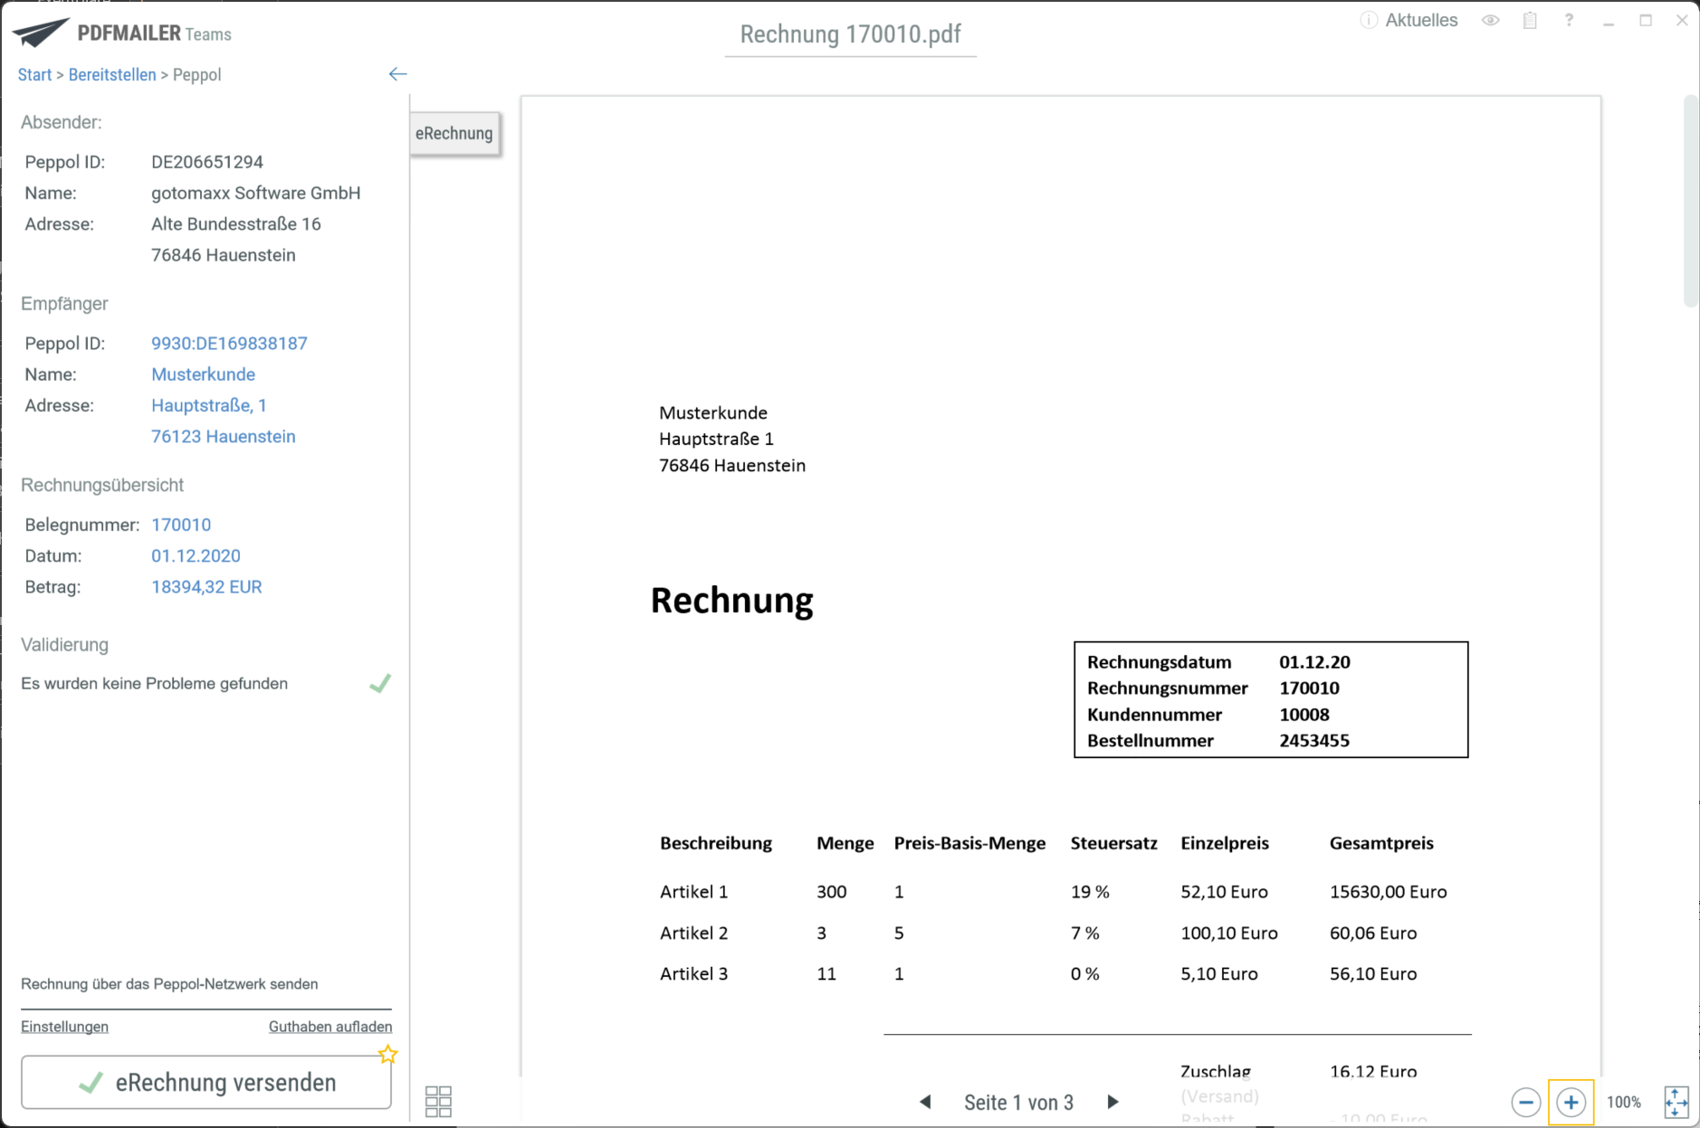
Task: Open Guthaben aufladen
Action: (329, 1026)
